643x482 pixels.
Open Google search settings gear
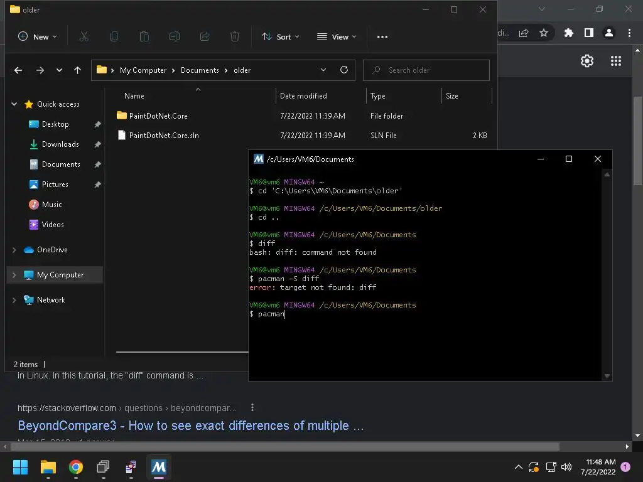click(587, 61)
